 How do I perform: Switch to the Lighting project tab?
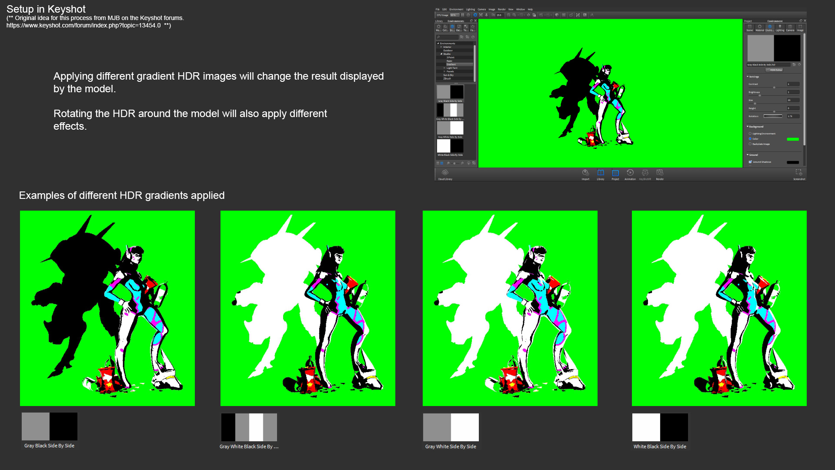(x=780, y=28)
